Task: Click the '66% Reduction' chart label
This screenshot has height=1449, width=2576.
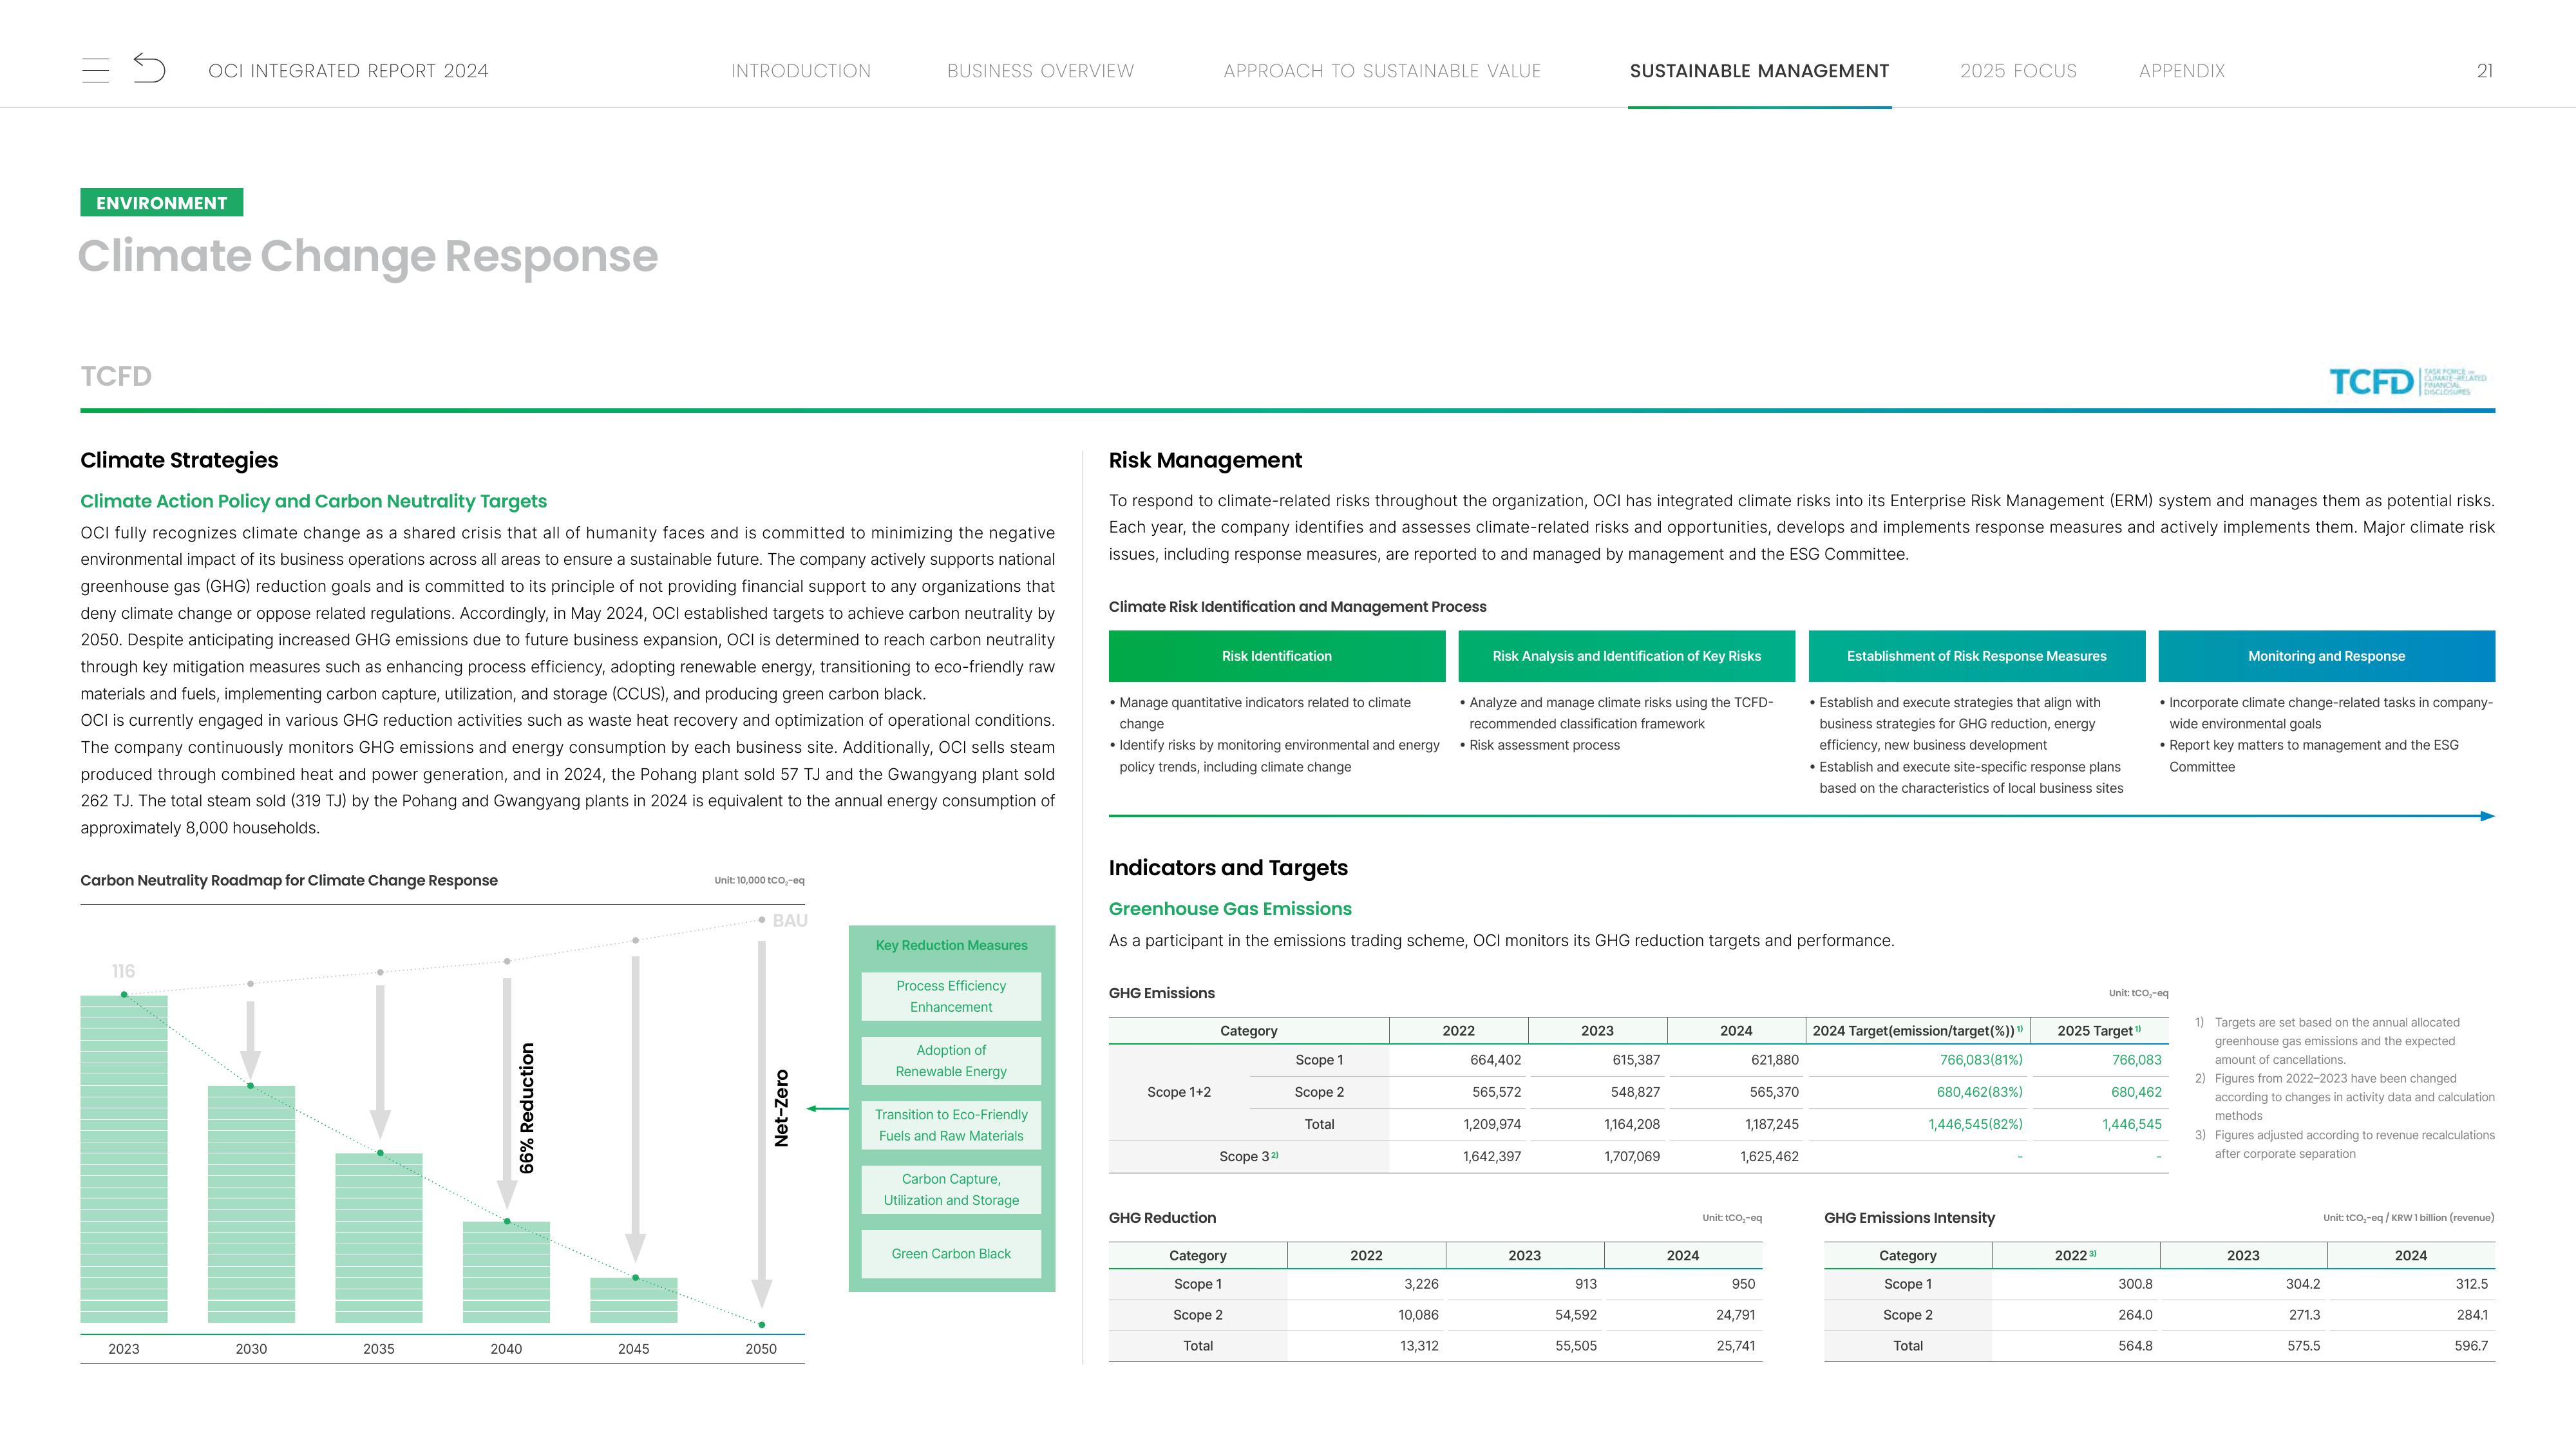Action: point(527,1108)
